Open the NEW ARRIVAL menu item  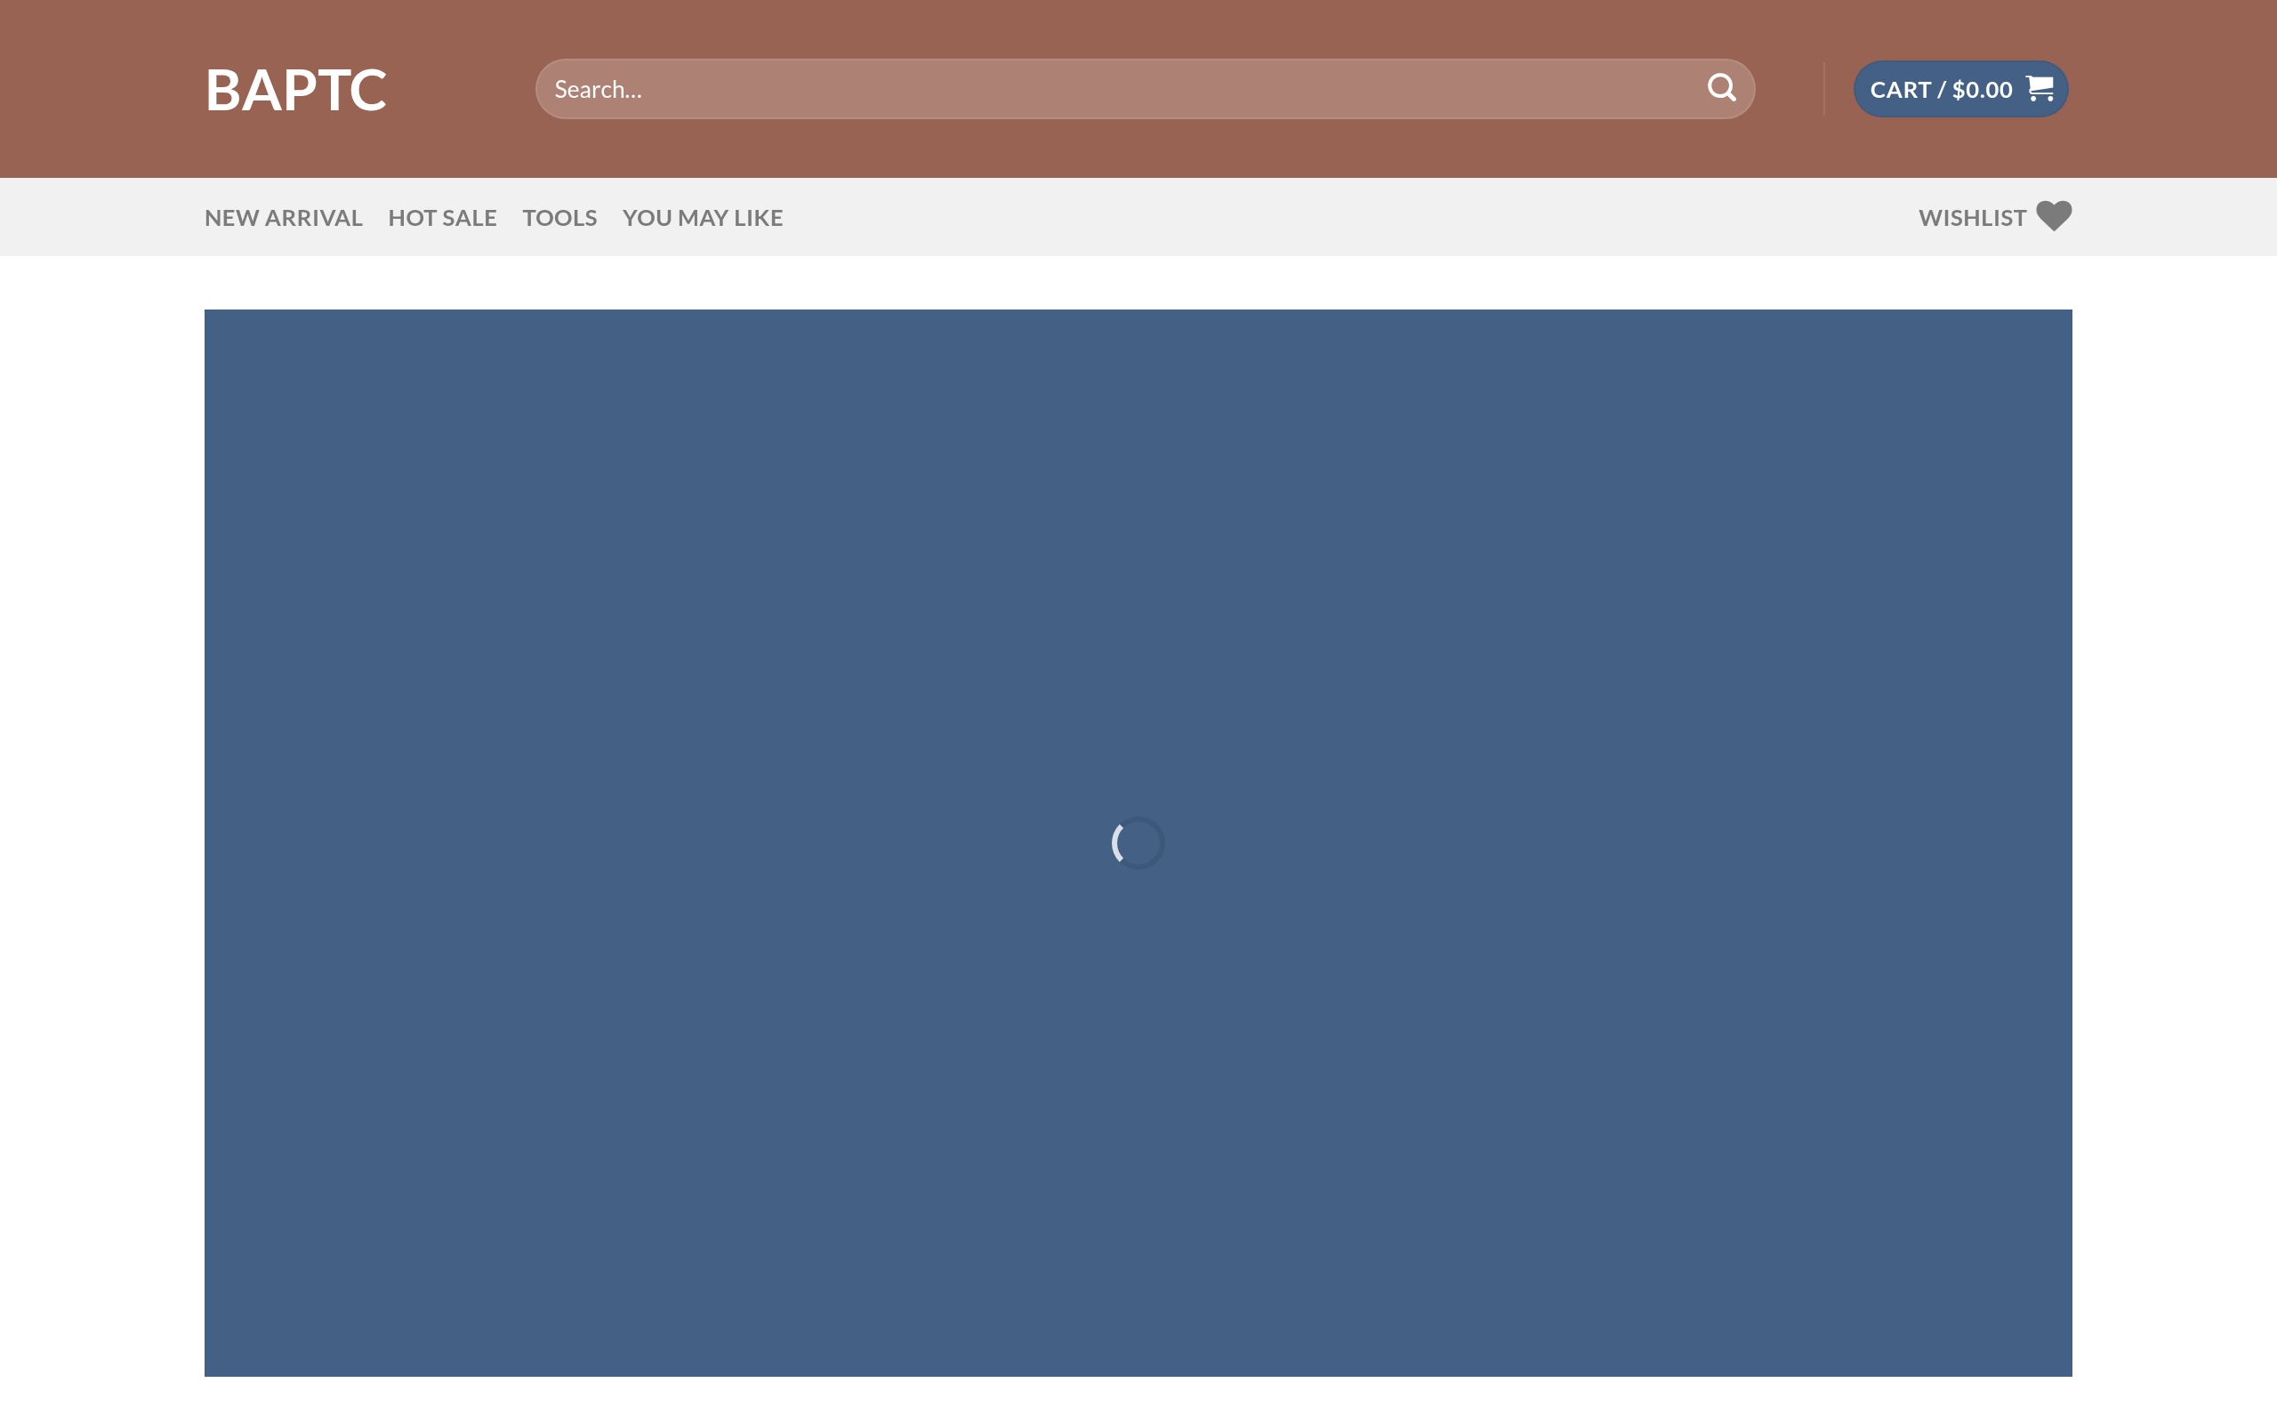[x=283, y=217]
